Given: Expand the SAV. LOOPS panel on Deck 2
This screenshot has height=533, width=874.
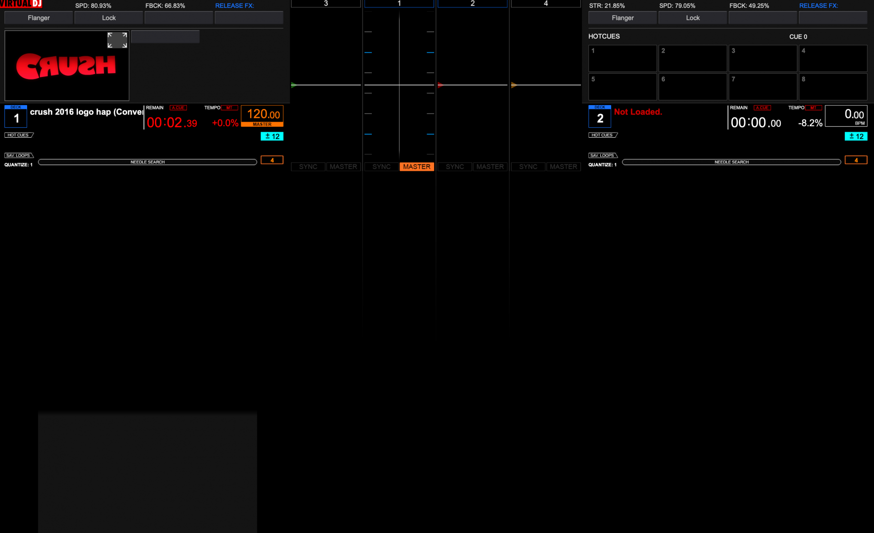Looking at the screenshot, I should (603, 155).
